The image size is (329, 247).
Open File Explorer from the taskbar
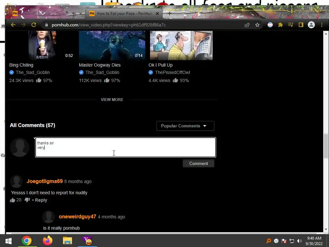click(x=67, y=241)
